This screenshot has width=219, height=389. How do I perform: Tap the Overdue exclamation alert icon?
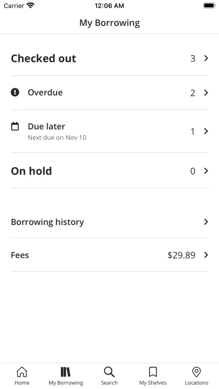[15, 93]
